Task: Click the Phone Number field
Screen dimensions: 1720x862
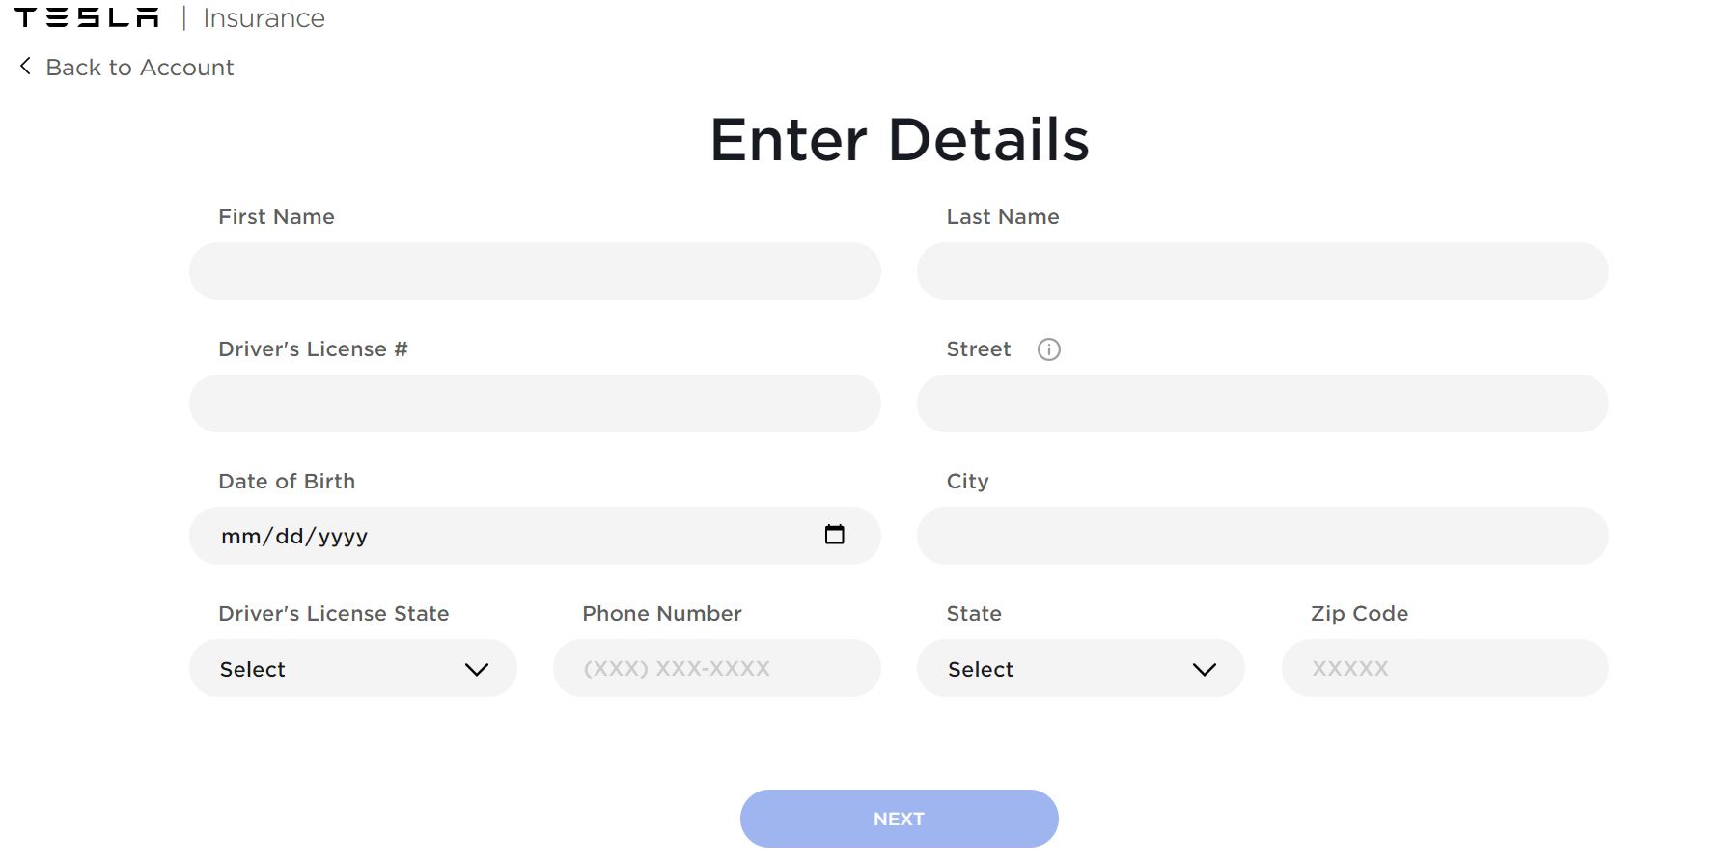Action: pos(717,668)
